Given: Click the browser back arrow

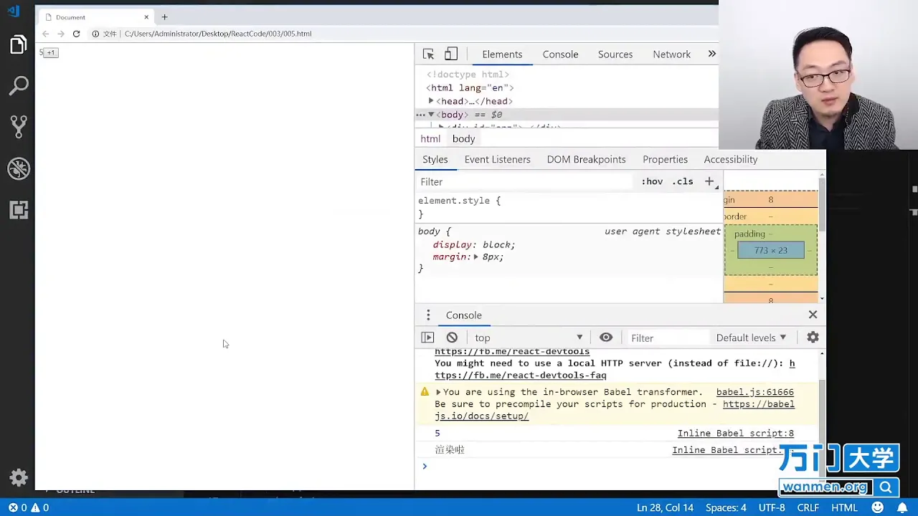Looking at the screenshot, I should [46, 34].
